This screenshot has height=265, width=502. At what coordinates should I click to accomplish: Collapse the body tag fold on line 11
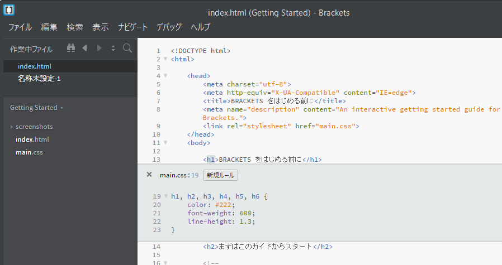[x=165, y=143]
